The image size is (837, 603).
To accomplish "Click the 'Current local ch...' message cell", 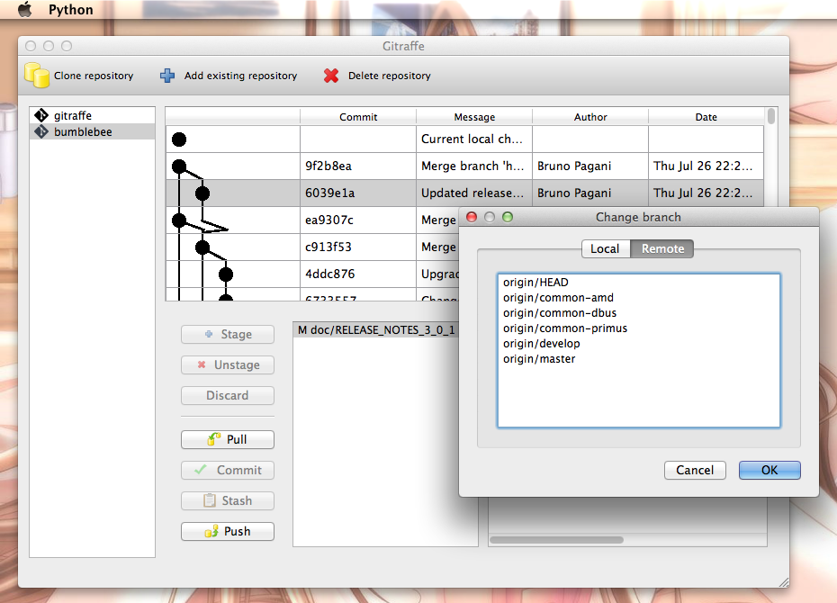I will pos(474,139).
